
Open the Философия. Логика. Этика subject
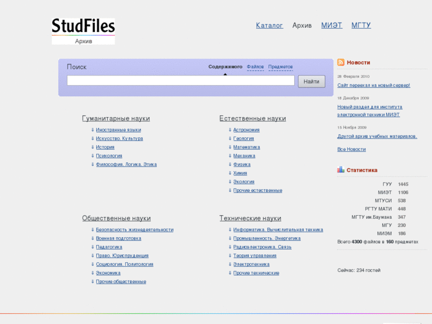pos(126,164)
